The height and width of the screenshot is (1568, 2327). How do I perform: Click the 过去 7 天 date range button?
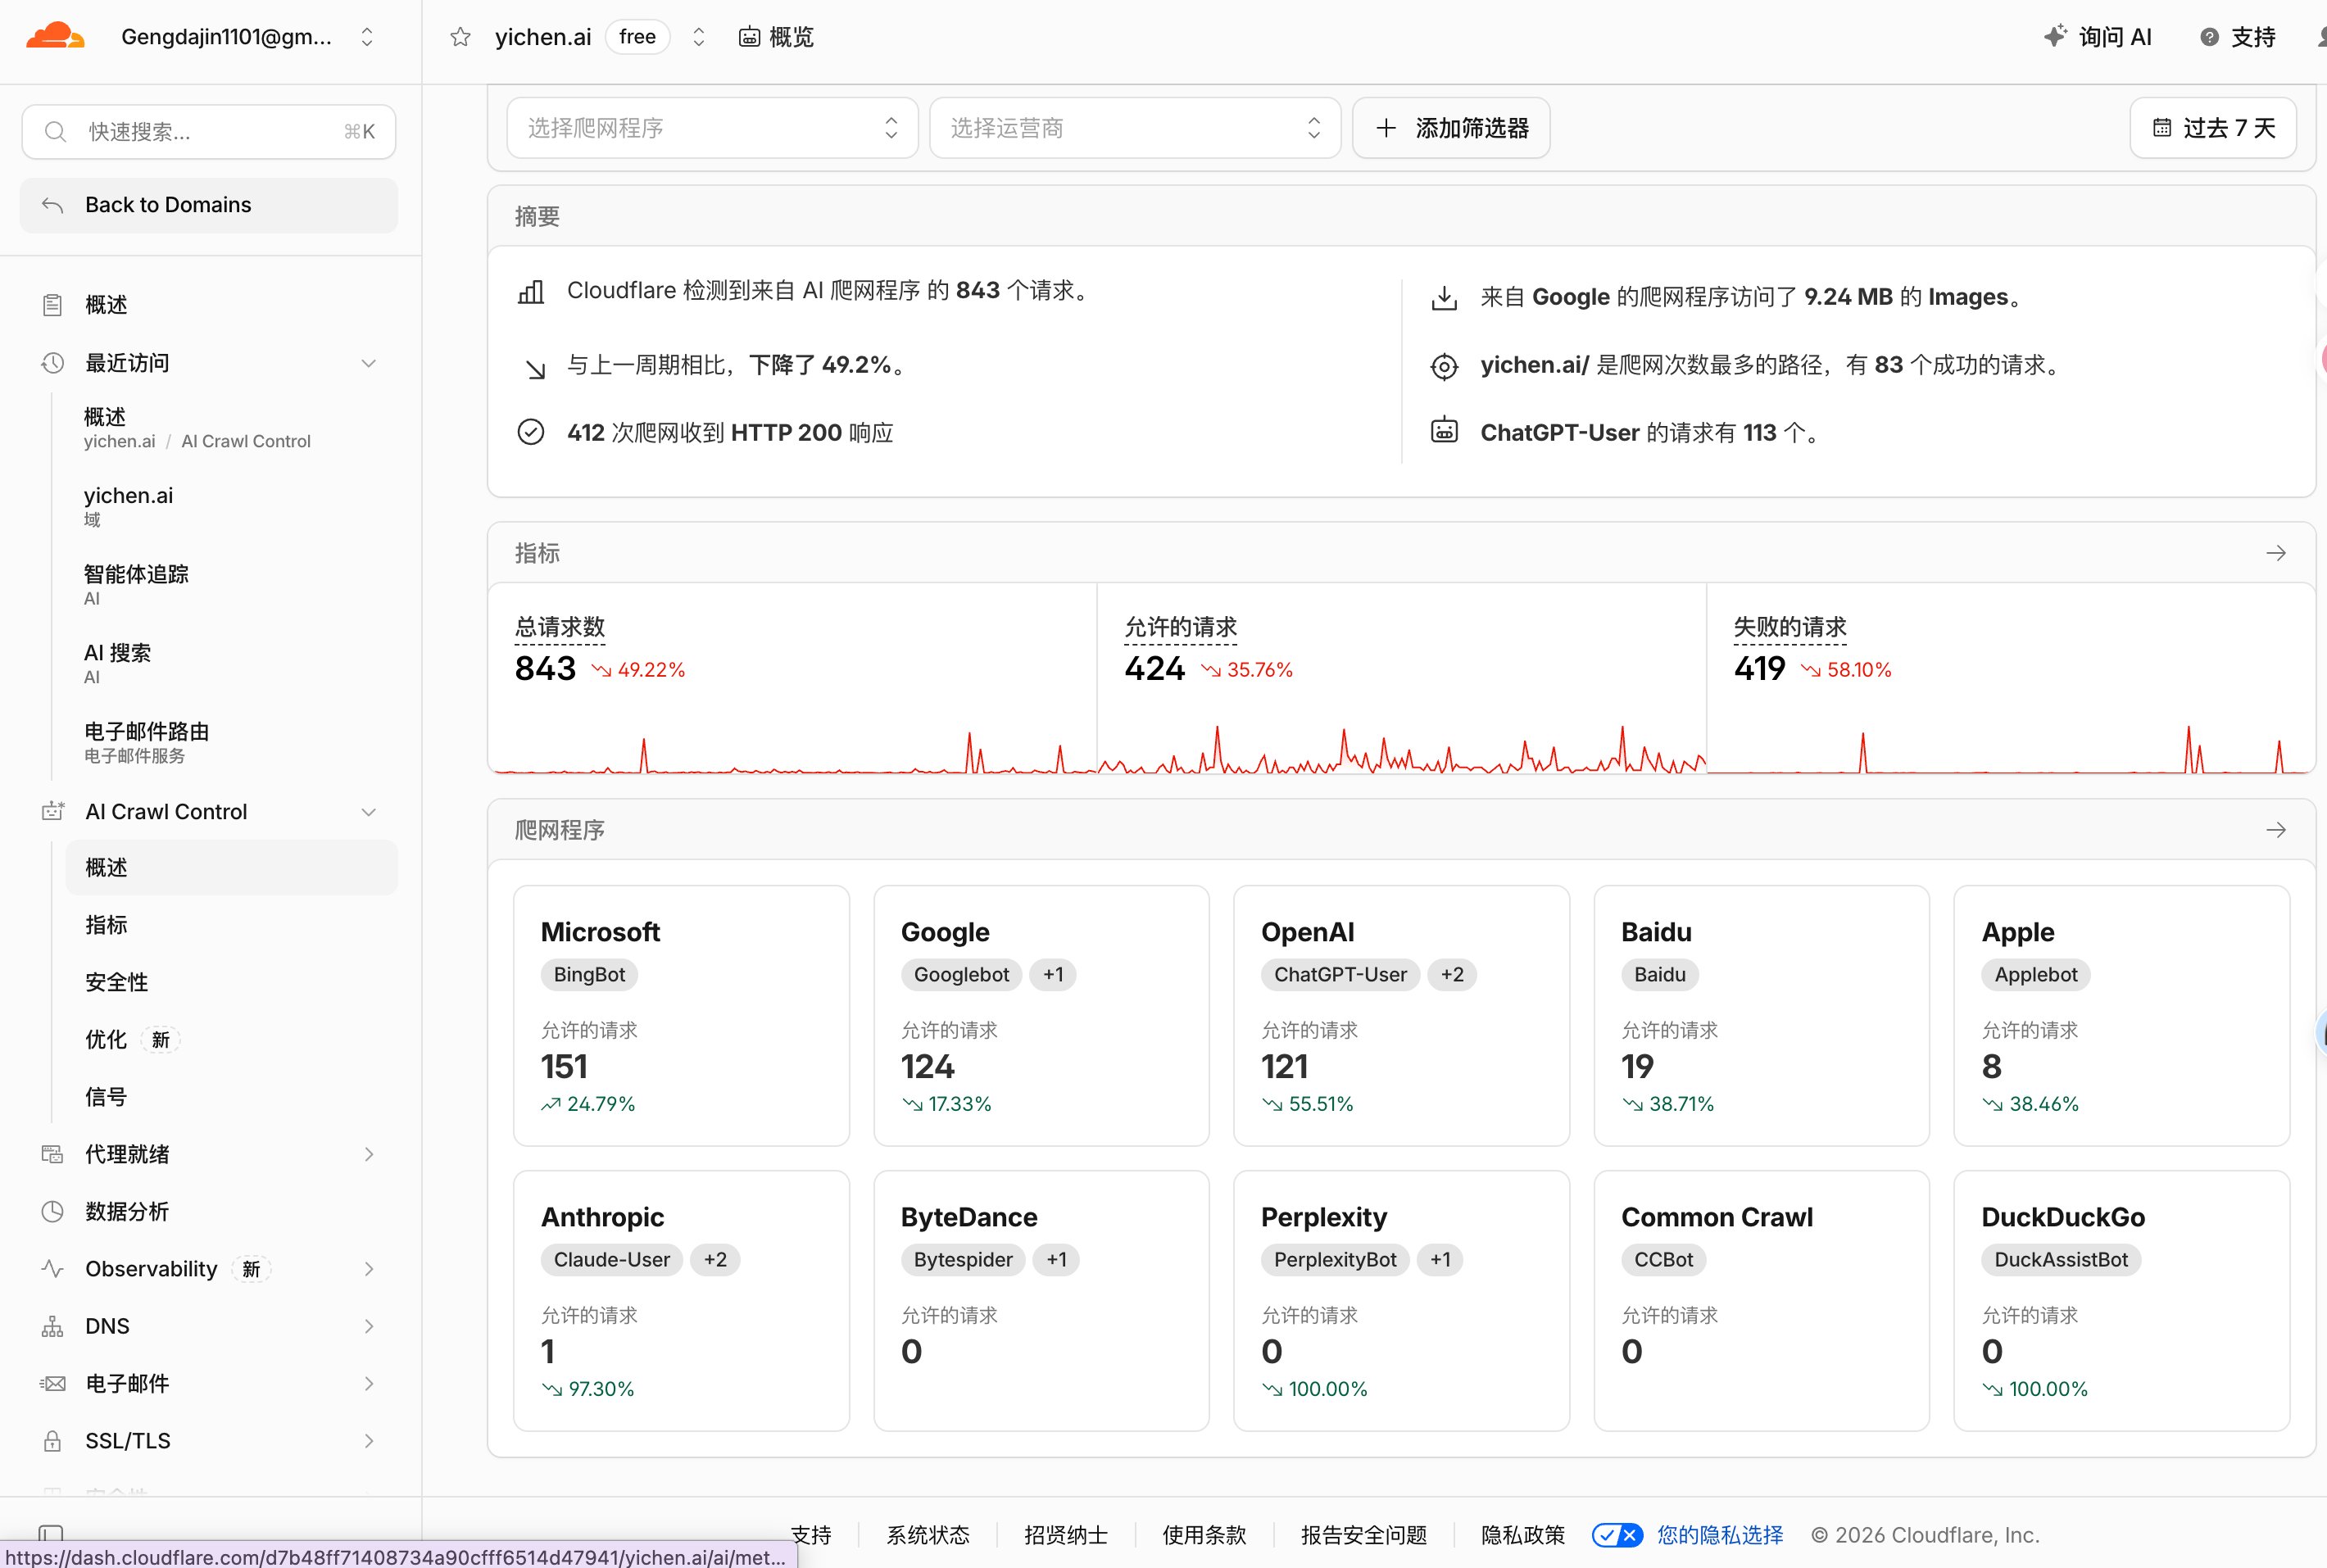pyautogui.click(x=2212, y=128)
